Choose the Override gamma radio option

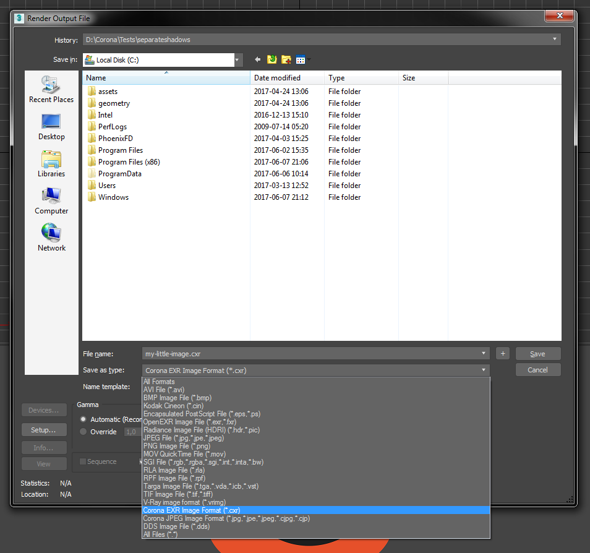(83, 432)
